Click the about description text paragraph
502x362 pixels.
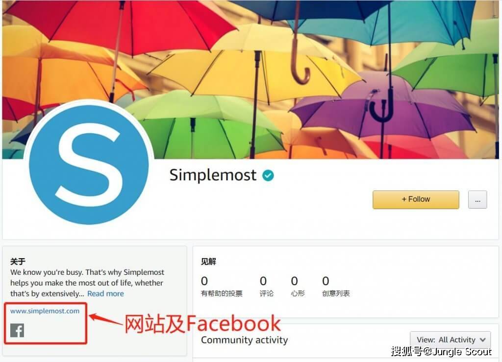[x=87, y=283]
